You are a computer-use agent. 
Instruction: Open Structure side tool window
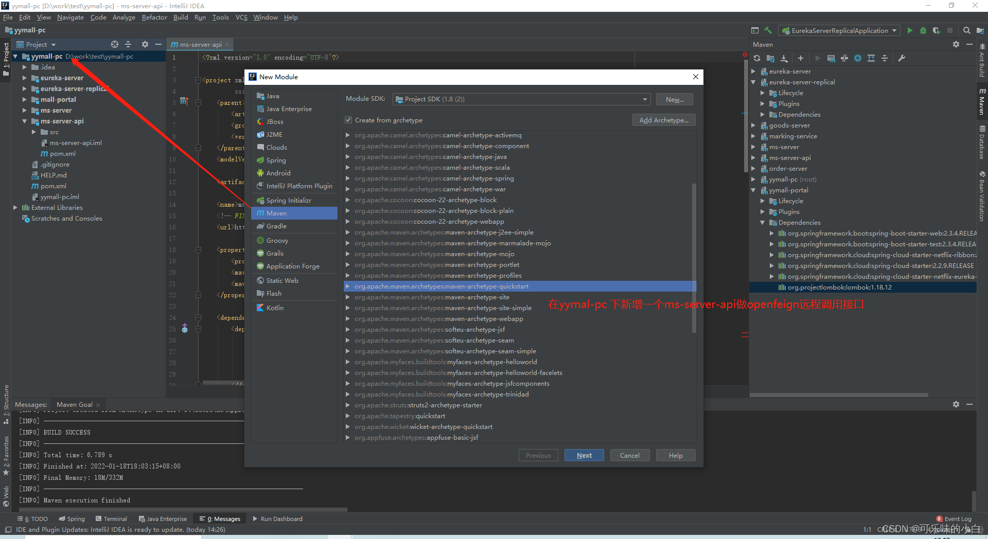tap(6, 404)
